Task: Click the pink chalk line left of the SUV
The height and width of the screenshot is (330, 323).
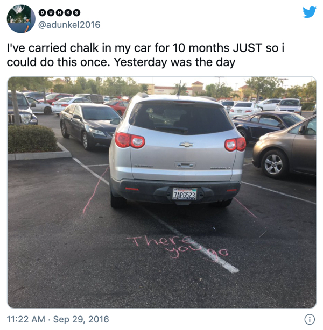Action: pos(95,190)
